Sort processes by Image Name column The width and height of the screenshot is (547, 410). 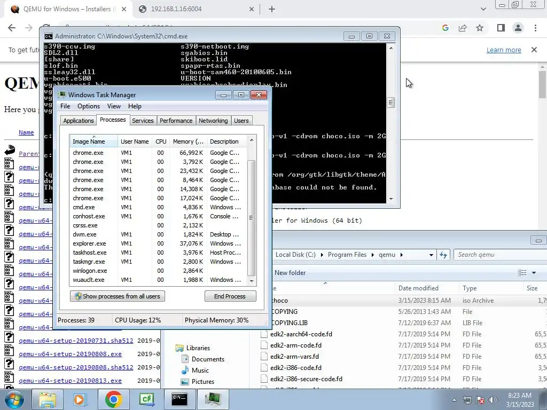coord(93,141)
